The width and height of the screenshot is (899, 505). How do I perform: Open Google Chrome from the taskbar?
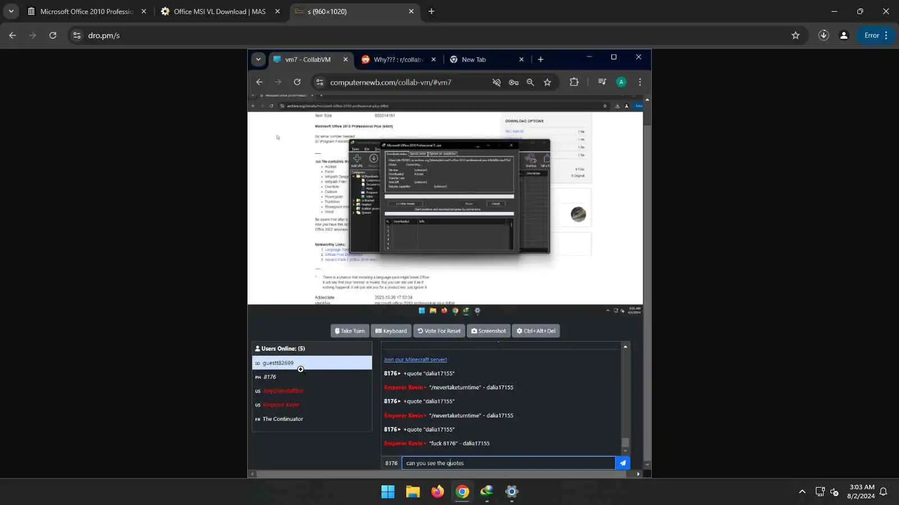point(462,492)
